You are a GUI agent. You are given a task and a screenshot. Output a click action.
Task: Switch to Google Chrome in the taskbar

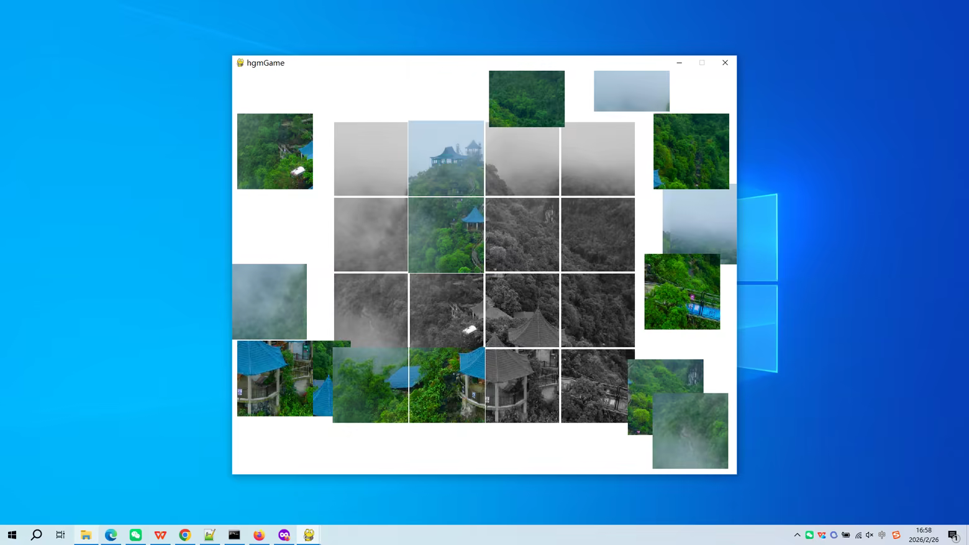[x=185, y=534]
